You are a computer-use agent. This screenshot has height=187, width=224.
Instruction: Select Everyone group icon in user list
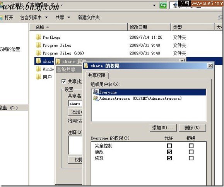[x=96, y=92]
